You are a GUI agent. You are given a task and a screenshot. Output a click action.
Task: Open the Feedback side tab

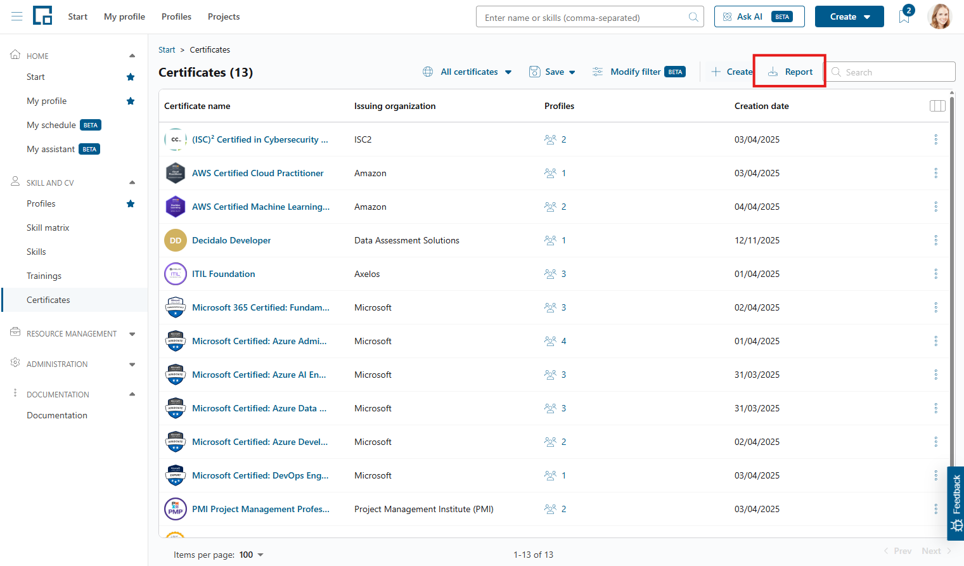click(x=956, y=503)
